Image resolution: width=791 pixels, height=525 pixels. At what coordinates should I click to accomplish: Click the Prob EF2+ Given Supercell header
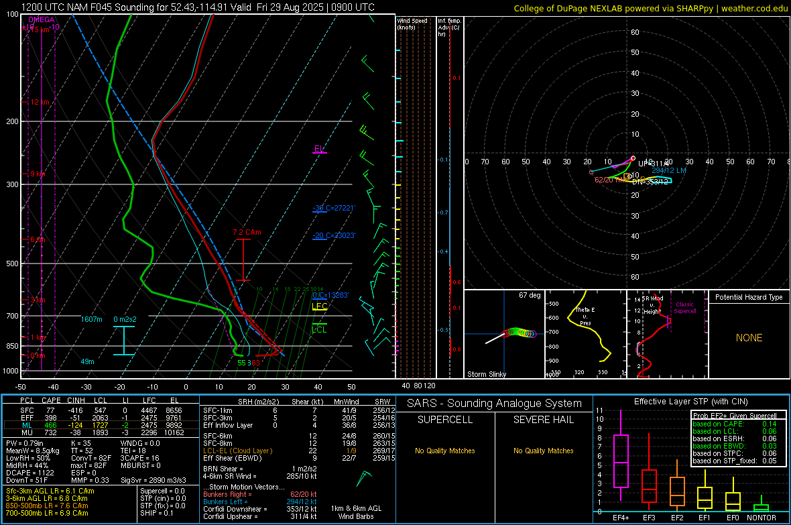pos(735,416)
